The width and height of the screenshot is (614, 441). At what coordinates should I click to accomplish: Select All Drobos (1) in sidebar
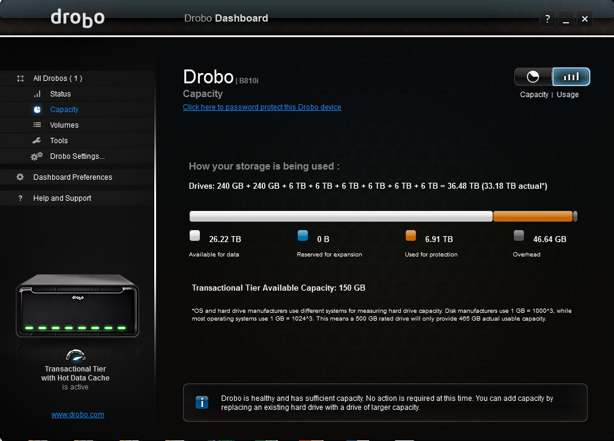coord(77,78)
